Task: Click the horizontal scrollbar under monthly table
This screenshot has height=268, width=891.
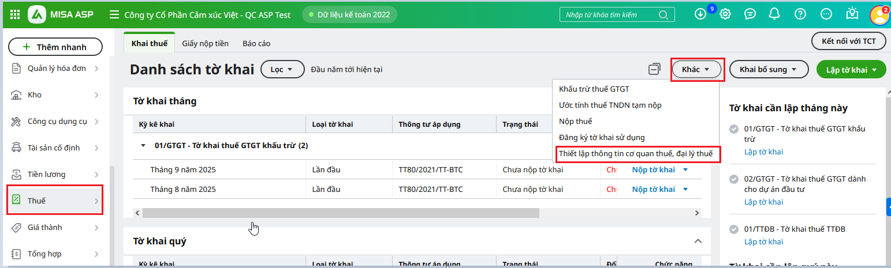Action: tap(341, 213)
